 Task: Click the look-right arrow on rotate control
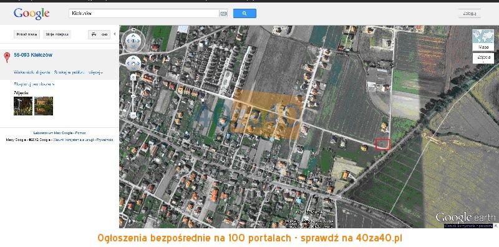pos(139,41)
